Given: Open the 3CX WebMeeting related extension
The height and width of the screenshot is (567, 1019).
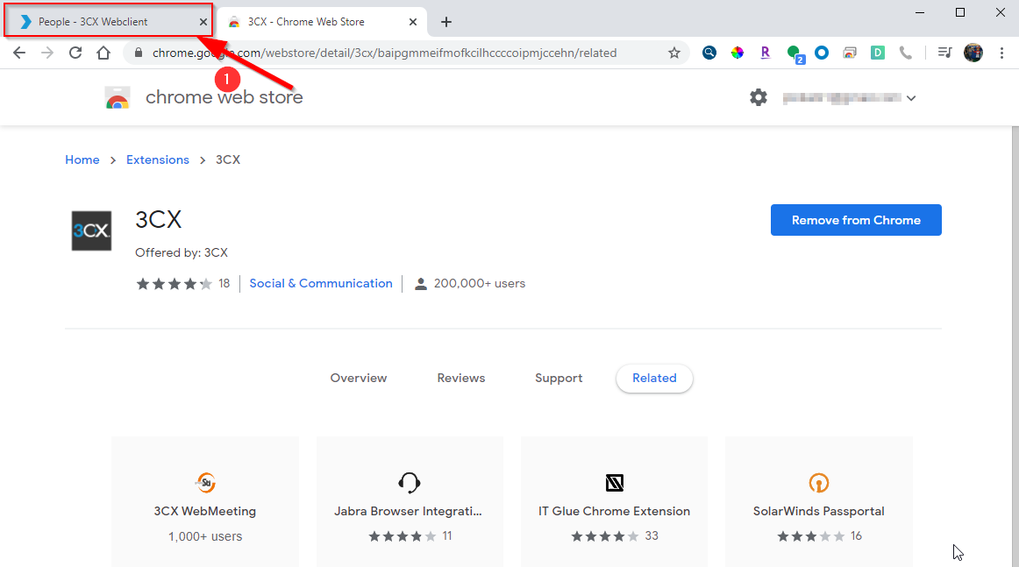Looking at the screenshot, I should click(x=204, y=501).
